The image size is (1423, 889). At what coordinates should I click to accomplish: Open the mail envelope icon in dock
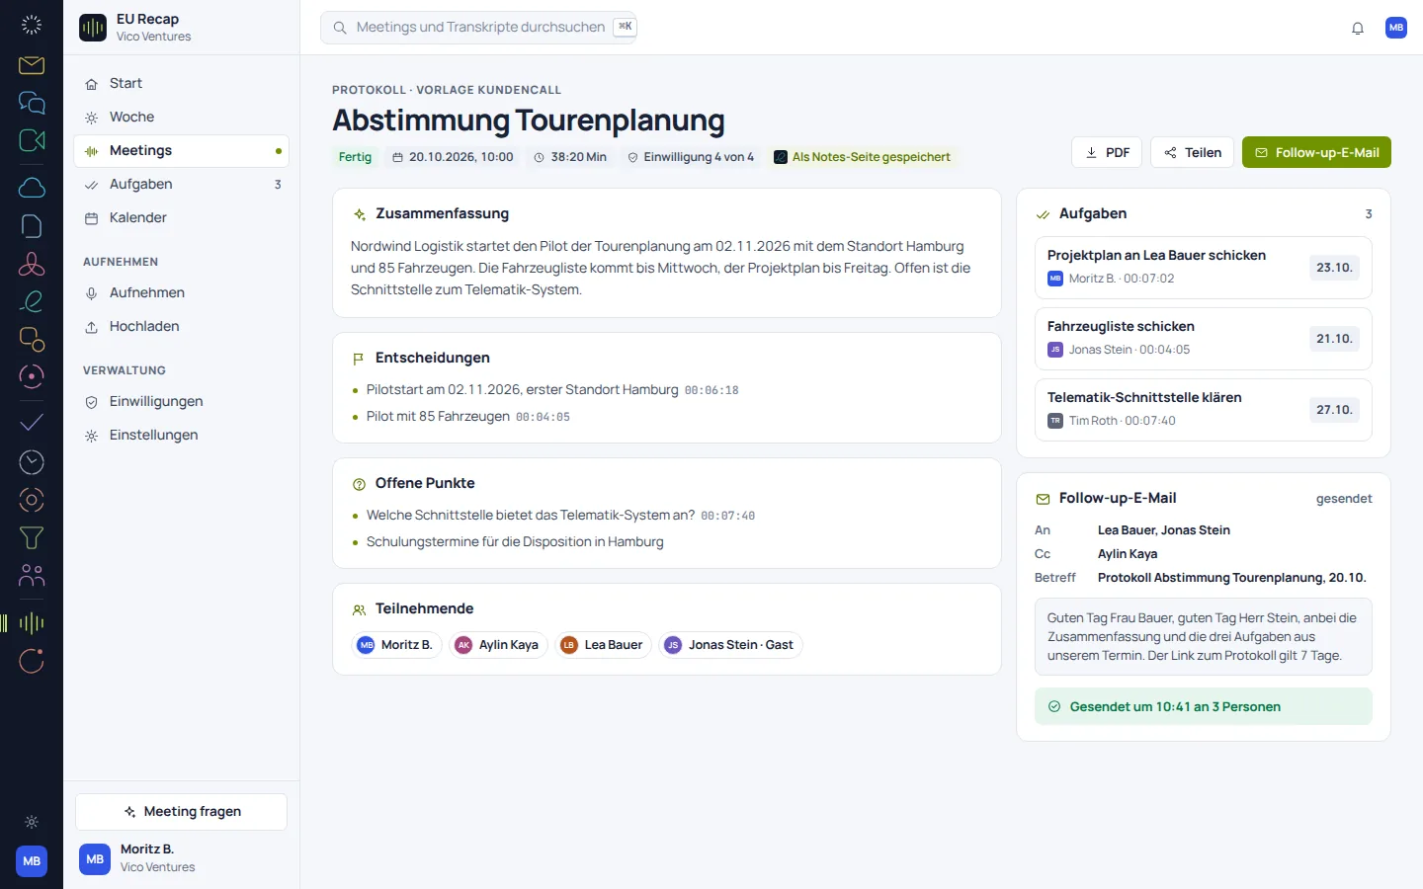[32, 65]
